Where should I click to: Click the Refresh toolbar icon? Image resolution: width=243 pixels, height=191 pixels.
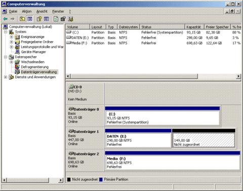point(56,19)
